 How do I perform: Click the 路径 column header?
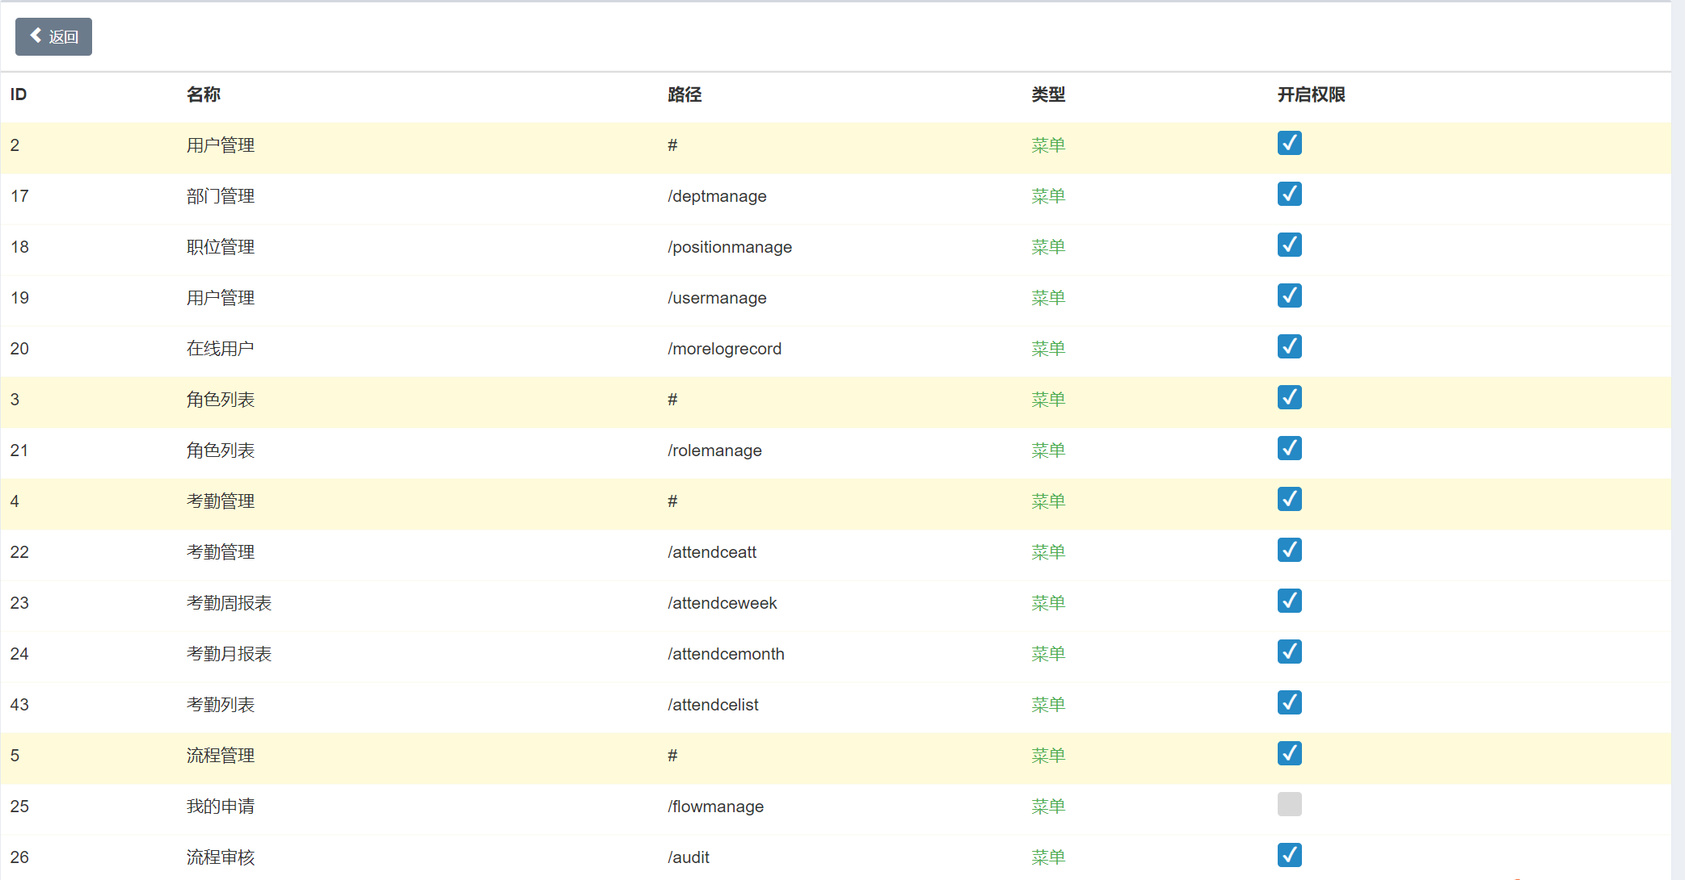[x=684, y=94]
